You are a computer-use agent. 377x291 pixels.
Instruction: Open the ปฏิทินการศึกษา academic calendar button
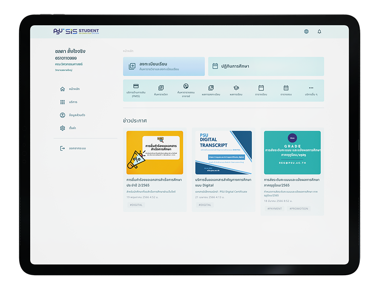click(x=266, y=66)
